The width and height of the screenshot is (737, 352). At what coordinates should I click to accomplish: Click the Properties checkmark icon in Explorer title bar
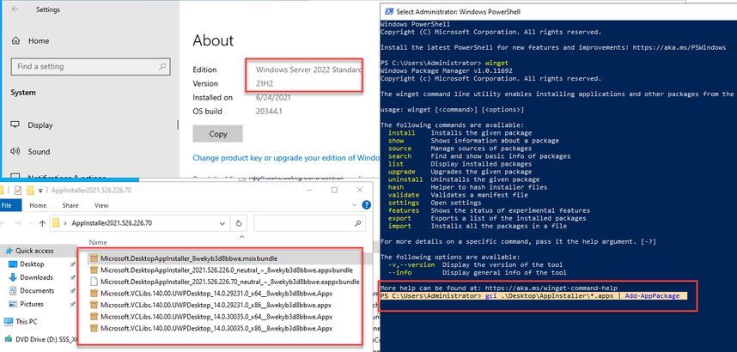click(18, 191)
